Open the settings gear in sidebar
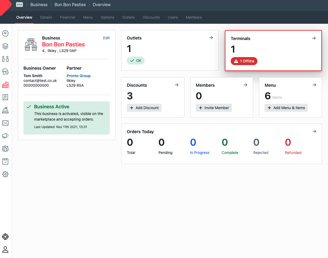 (5, 174)
